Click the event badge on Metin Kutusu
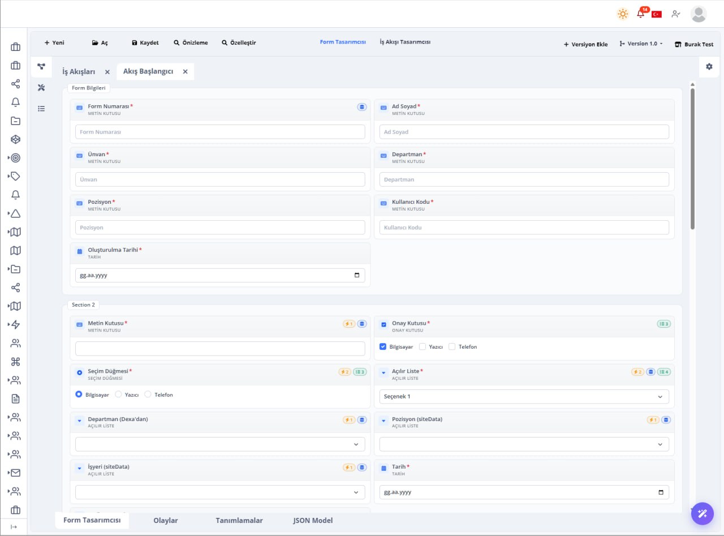The width and height of the screenshot is (724, 536). pos(349,324)
